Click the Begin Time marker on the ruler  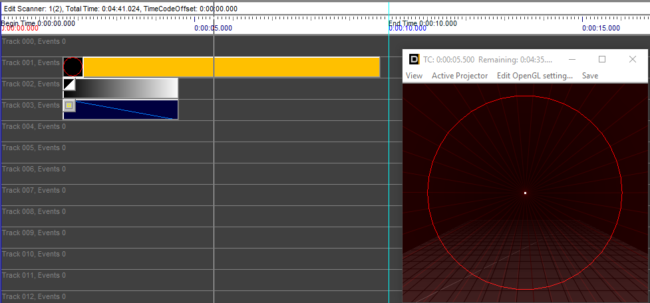click(x=38, y=23)
